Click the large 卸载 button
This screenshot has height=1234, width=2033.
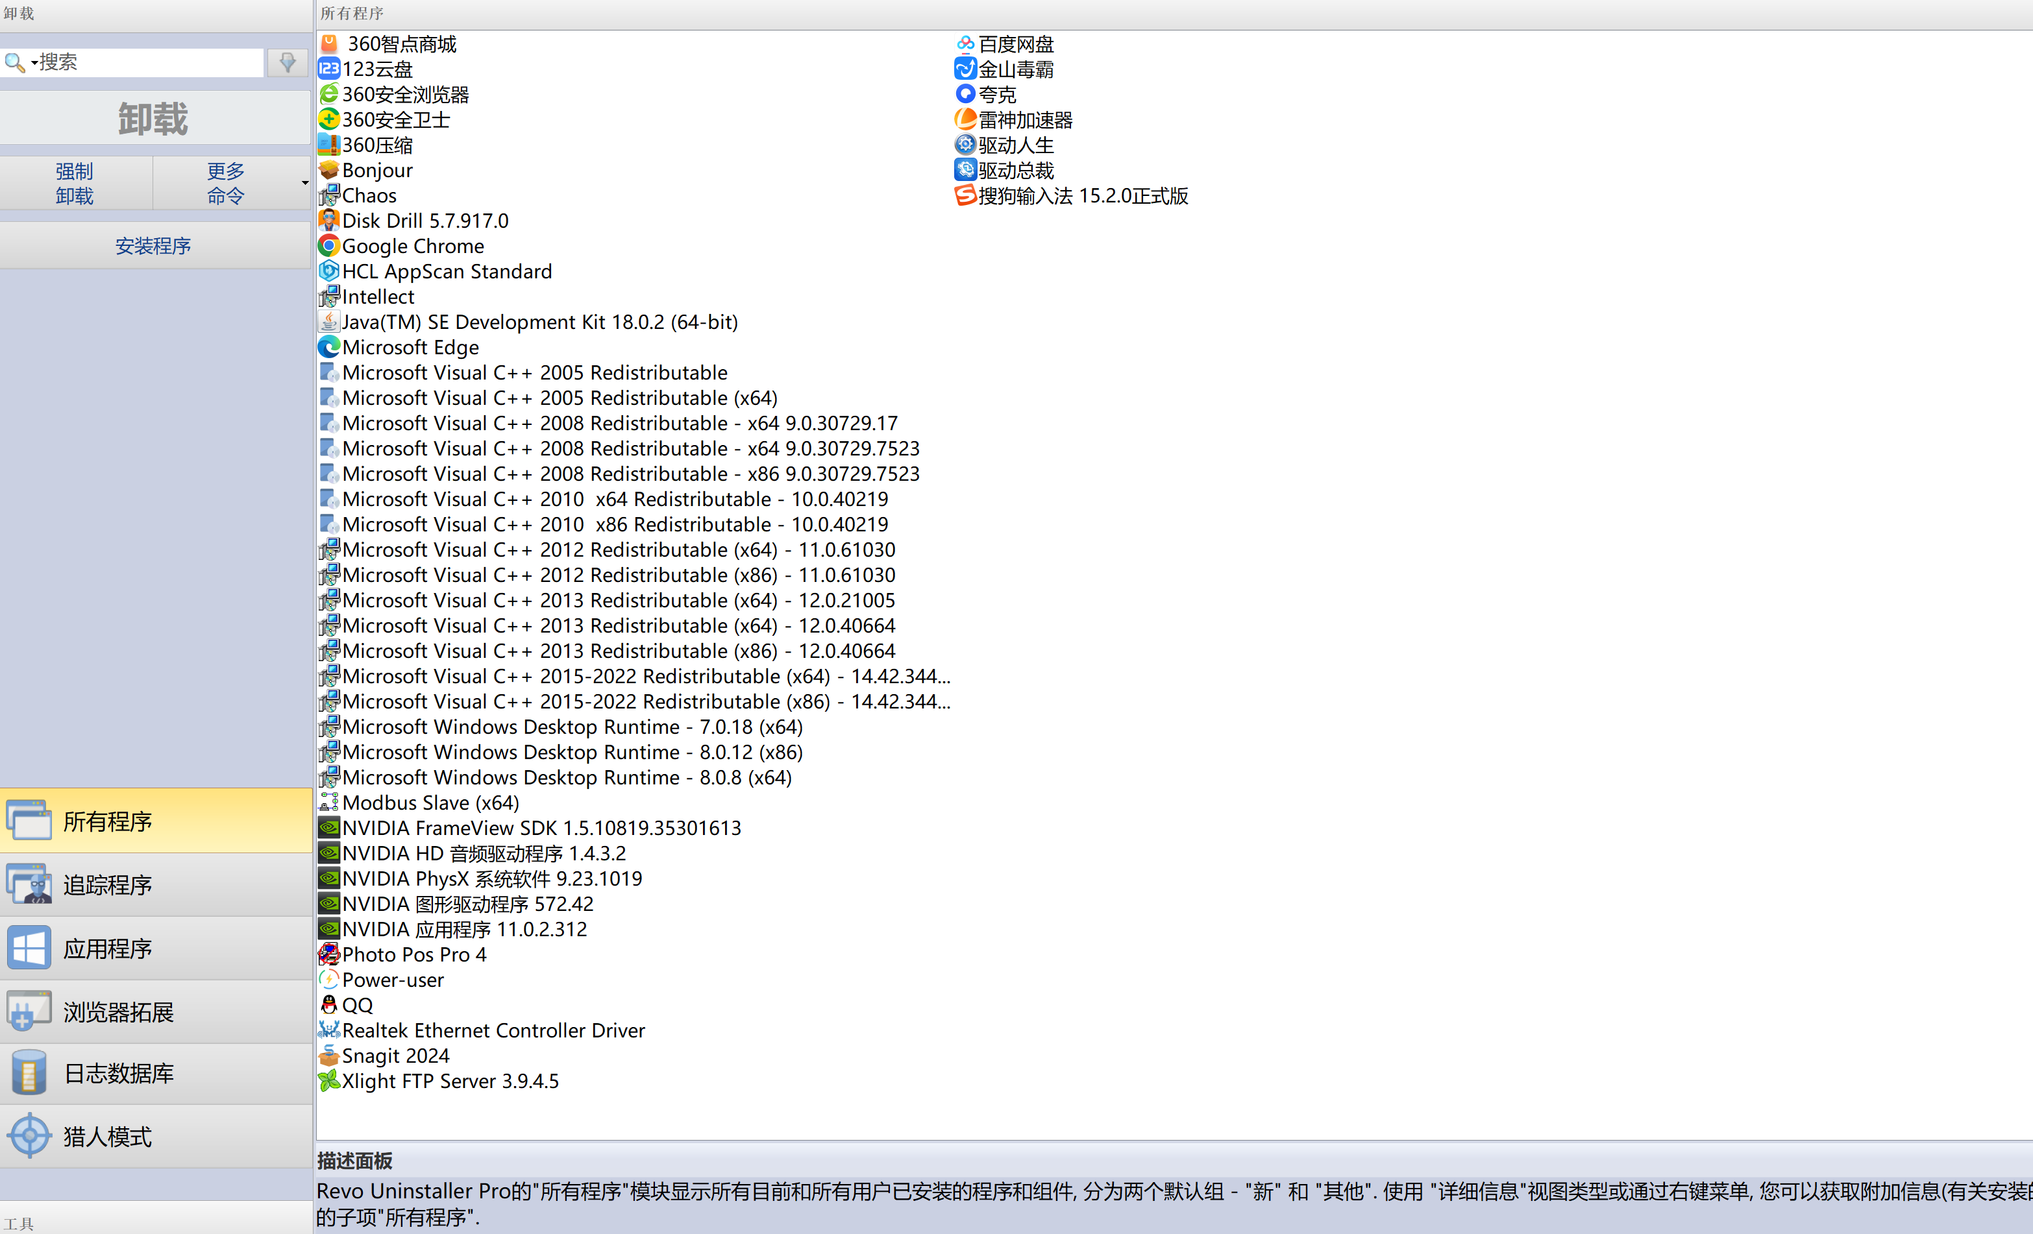point(154,118)
